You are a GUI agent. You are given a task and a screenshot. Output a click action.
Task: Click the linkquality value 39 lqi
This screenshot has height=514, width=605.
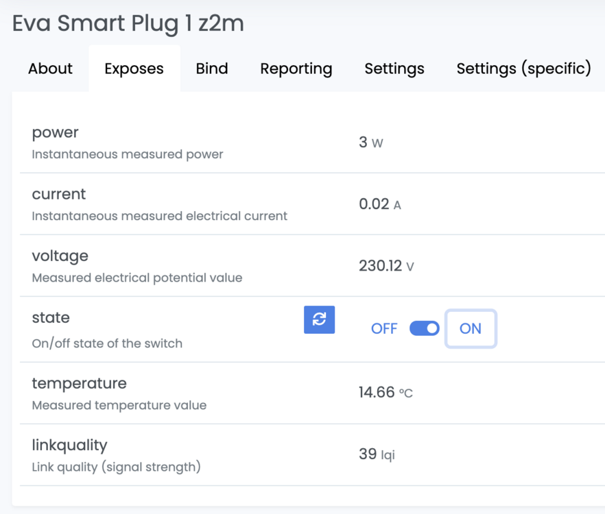pos(377,454)
